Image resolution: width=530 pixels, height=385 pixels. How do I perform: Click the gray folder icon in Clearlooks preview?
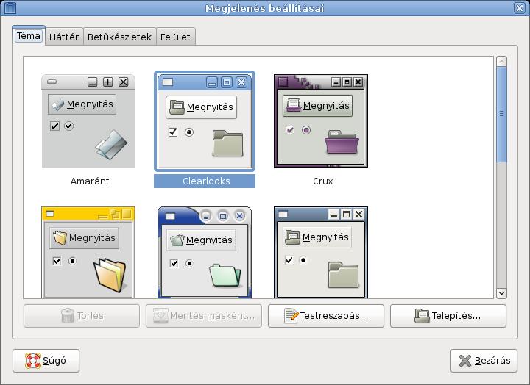click(227, 143)
